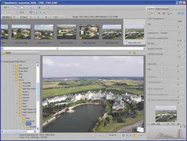This screenshot has height=141, width=187.
Task: Switch to the All (466) filter tab
Action: click(6, 17)
